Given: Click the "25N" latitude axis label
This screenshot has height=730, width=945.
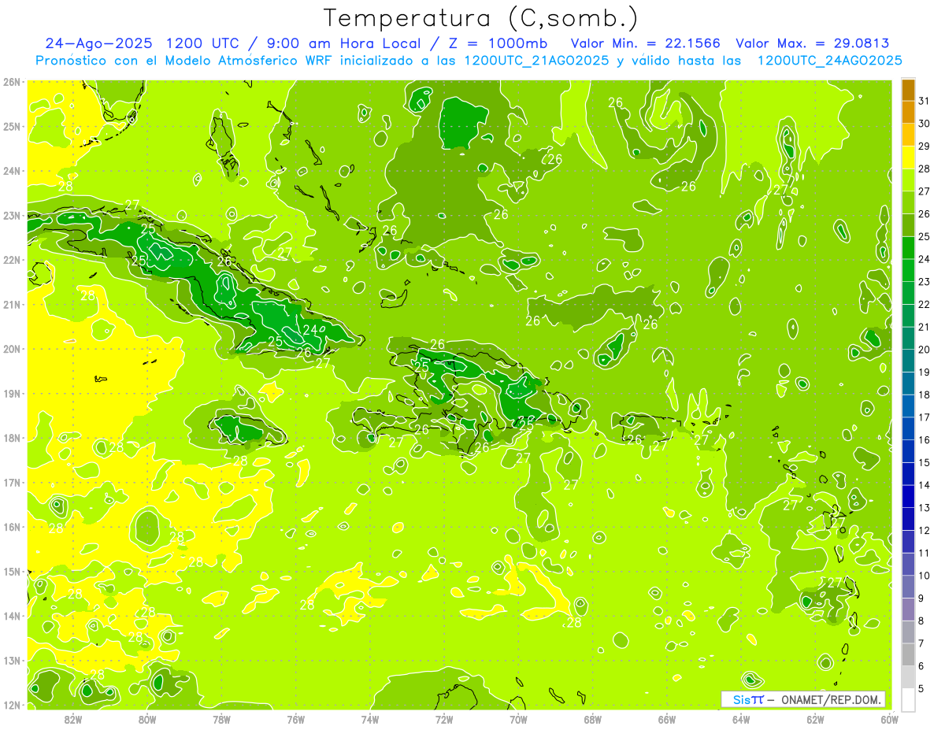Looking at the screenshot, I should point(13,126).
